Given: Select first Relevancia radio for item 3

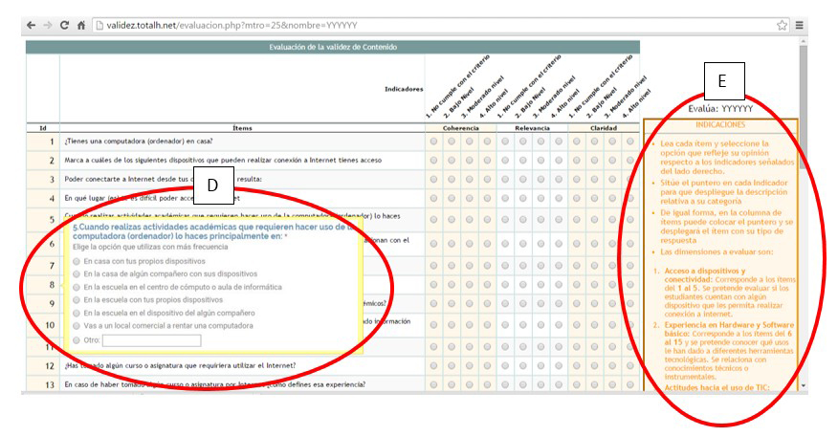Looking at the screenshot, I should click(505, 179).
